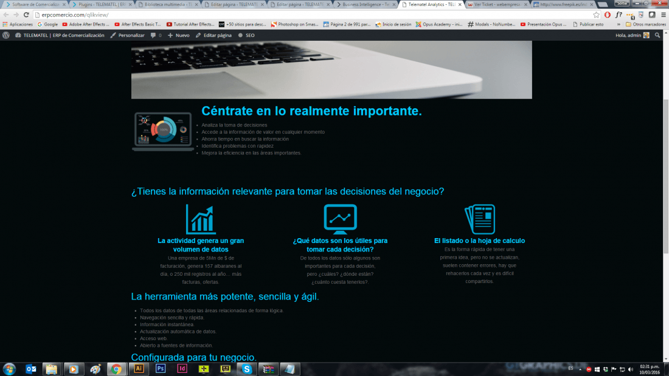Click the ES language indicator
This screenshot has width=669, height=376.
(x=571, y=369)
